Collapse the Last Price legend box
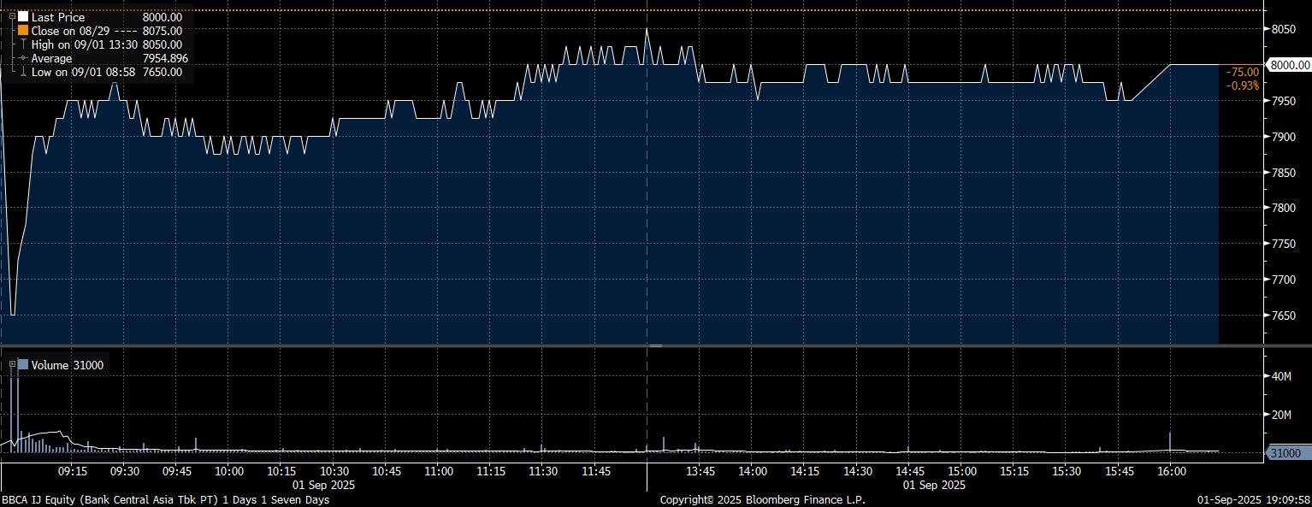The width and height of the screenshot is (1312, 507). 11,16
